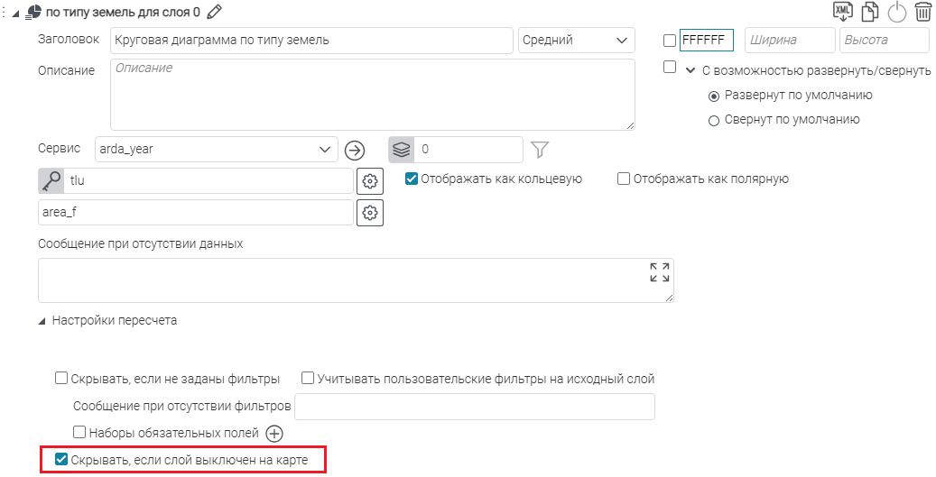Viewport: 936px width, 477px height.
Task: Click pencil icon to rename widget
Action: coord(214,12)
